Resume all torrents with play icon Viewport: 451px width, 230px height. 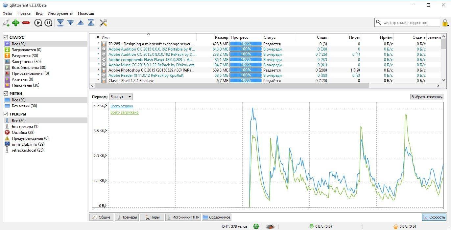(x=38, y=23)
